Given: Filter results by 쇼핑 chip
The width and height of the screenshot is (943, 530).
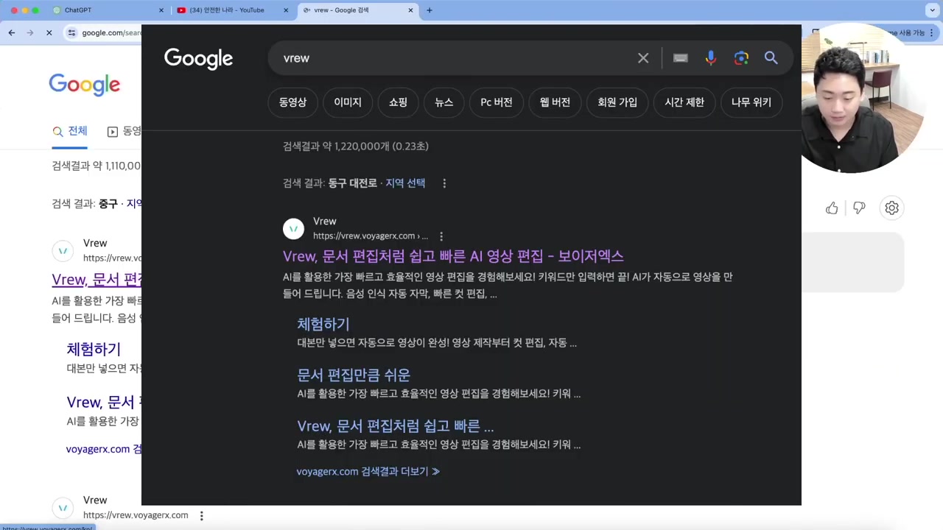Looking at the screenshot, I should [398, 102].
